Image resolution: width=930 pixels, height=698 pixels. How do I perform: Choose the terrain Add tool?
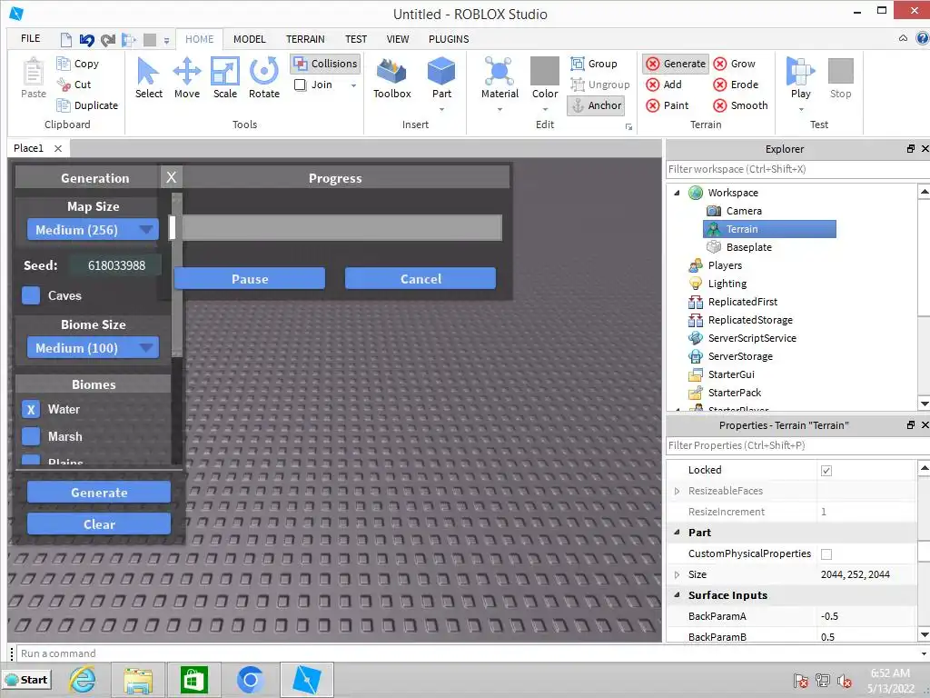pyautogui.click(x=664, y=85)
